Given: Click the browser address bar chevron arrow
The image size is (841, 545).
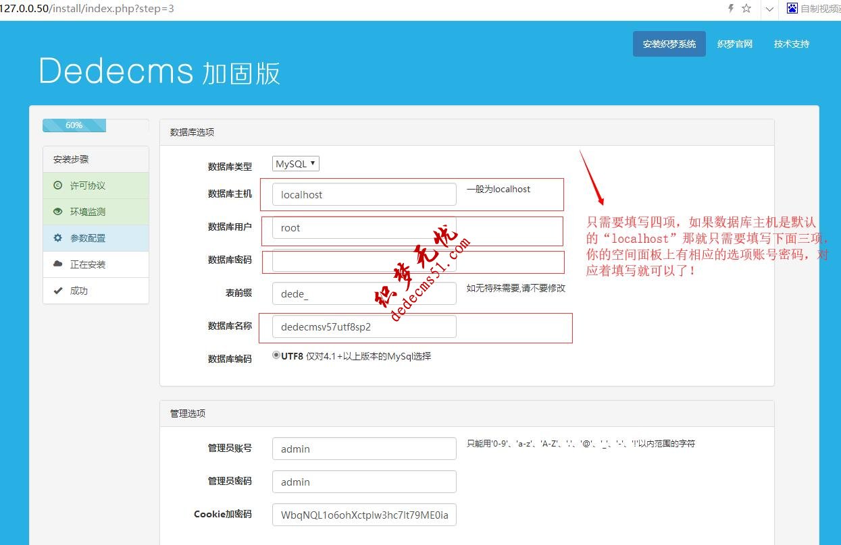Looking at the screenshot, I should click(x=769, y=9).
